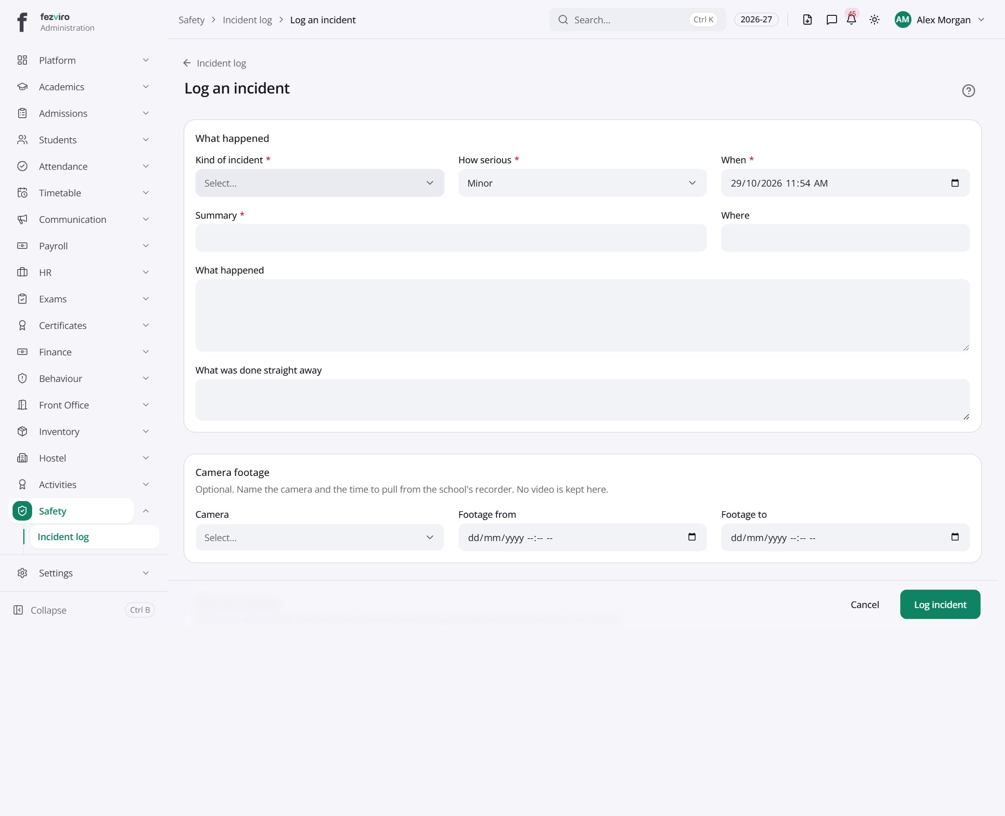Open the messages chat bubble icon

[x=831, y=20]
